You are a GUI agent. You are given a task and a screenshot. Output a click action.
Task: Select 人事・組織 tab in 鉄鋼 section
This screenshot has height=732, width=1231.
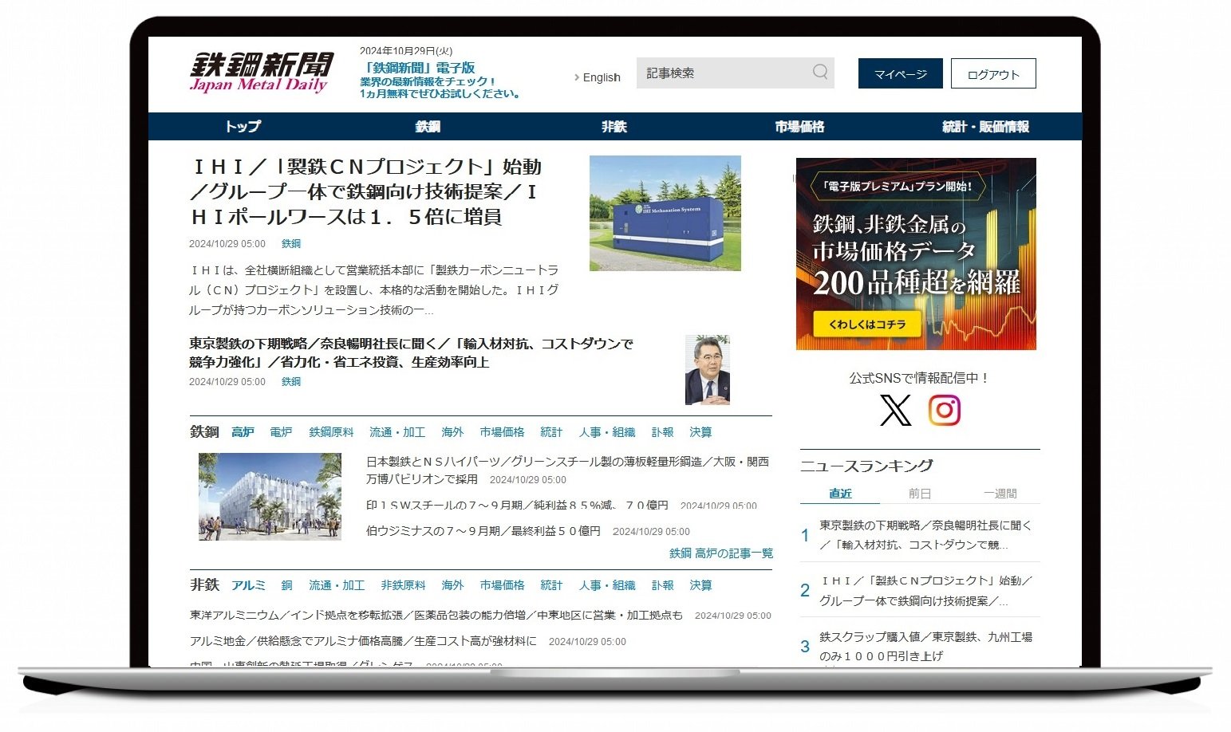pos(607,432)
